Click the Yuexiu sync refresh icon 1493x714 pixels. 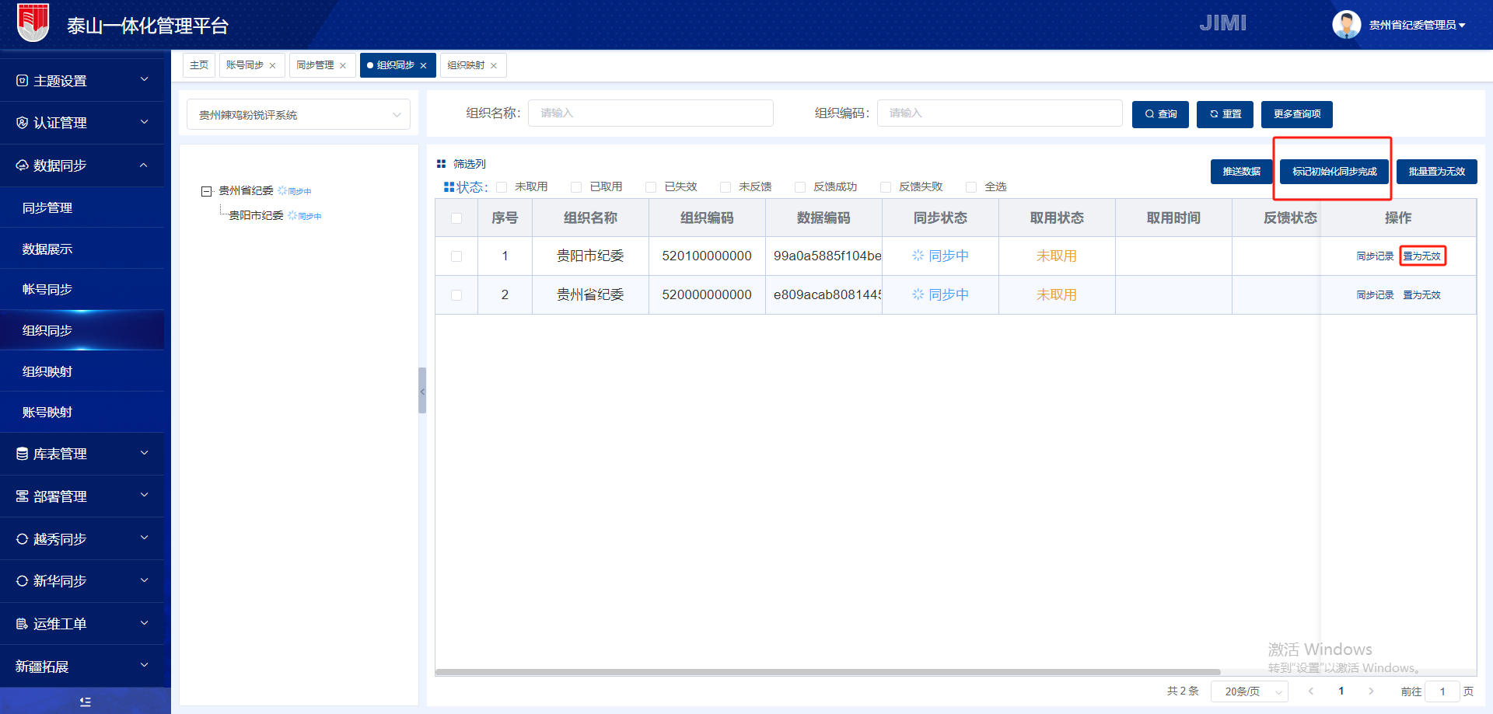(x=22, y=539)
